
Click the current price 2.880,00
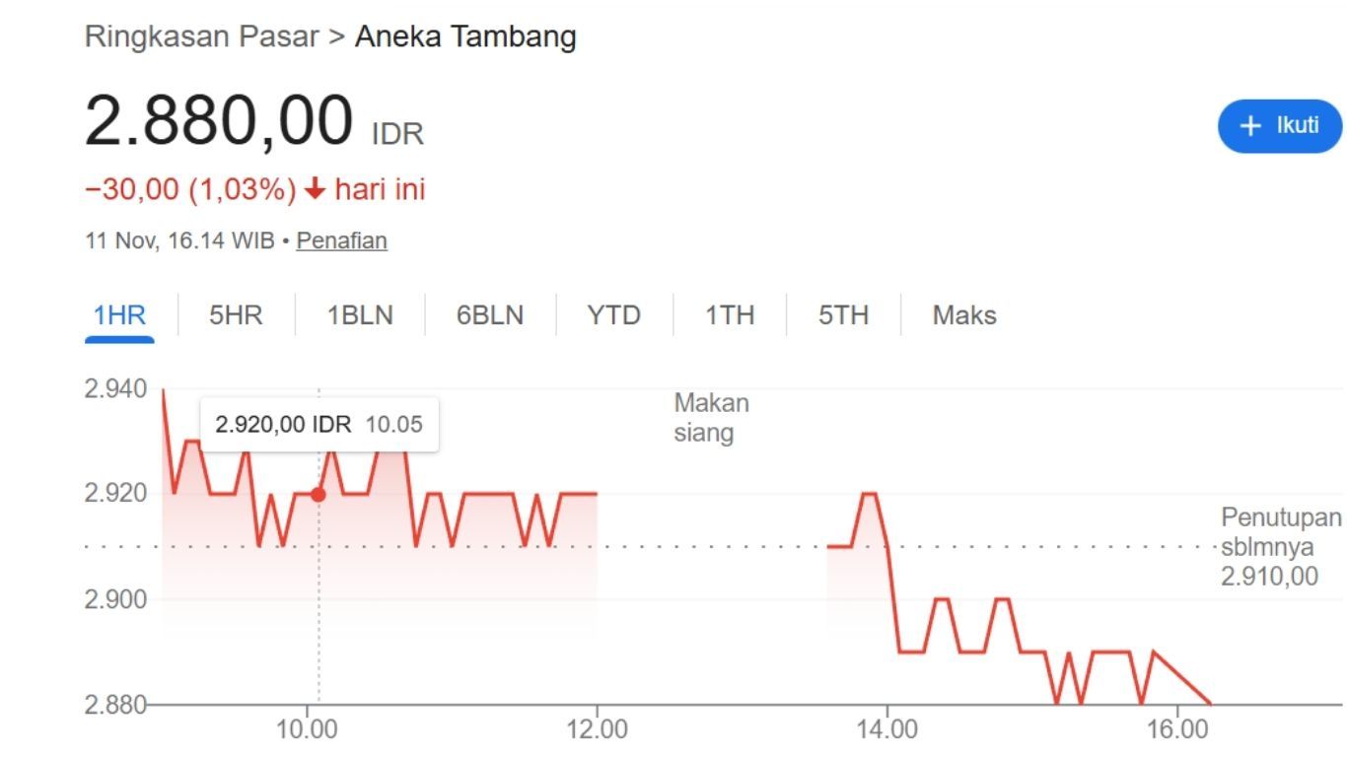[x=218, y=122]
